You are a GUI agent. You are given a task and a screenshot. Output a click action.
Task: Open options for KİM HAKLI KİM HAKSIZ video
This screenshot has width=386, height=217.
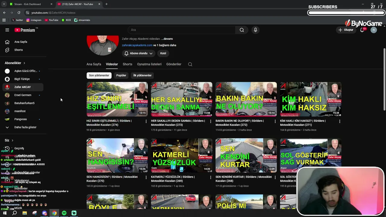coord(340,121)
